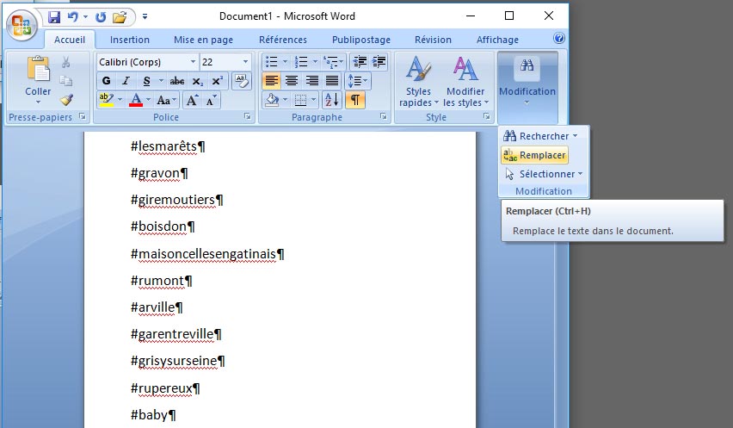Apply yellow text highlight color

tap(106, 100)
